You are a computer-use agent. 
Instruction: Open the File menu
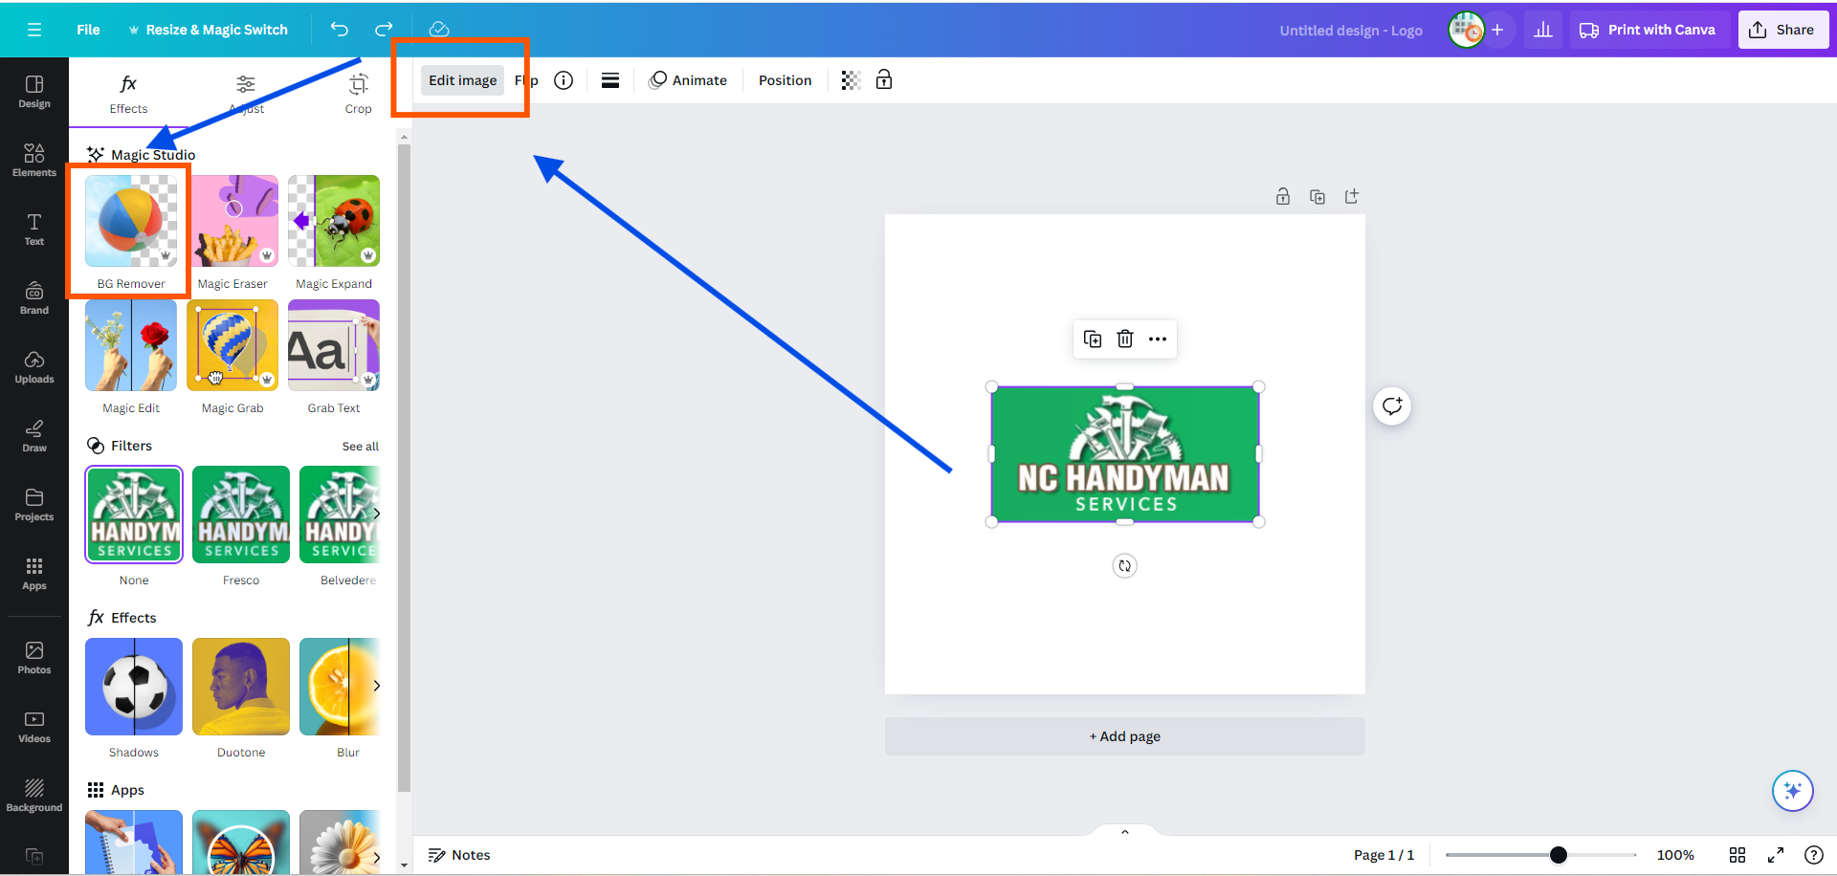pyautogui.click(x=88, y=30)
